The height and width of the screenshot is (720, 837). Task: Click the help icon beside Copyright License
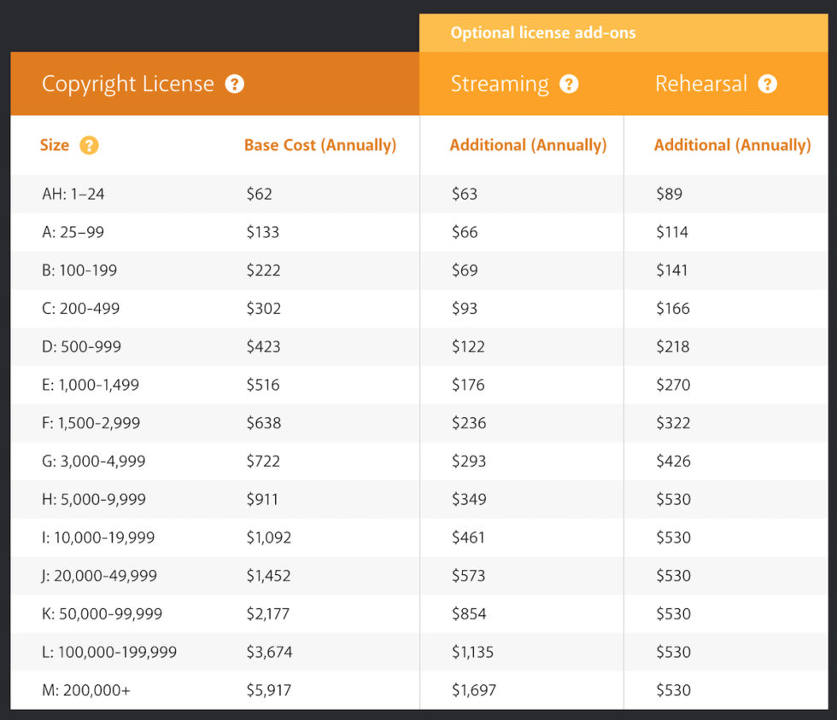(235, 84)
